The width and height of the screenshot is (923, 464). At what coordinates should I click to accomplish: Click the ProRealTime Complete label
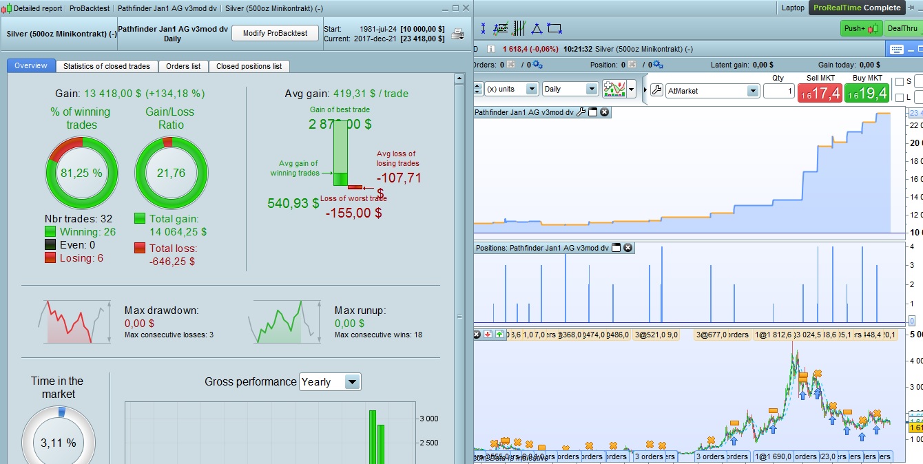coord(857,8)
